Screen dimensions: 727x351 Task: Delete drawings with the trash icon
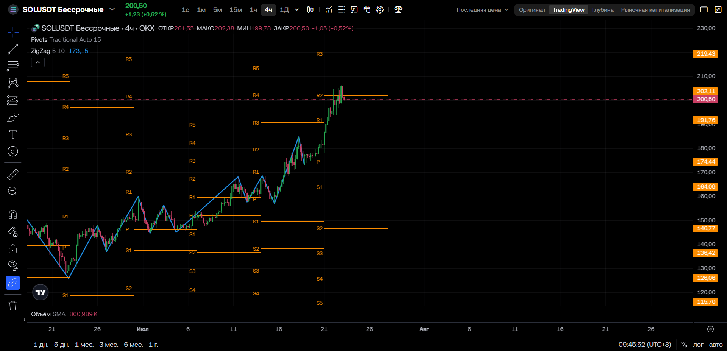pyautogui.click(x=13, y=306)
